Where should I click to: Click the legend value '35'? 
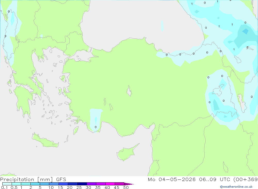(98, 187)
